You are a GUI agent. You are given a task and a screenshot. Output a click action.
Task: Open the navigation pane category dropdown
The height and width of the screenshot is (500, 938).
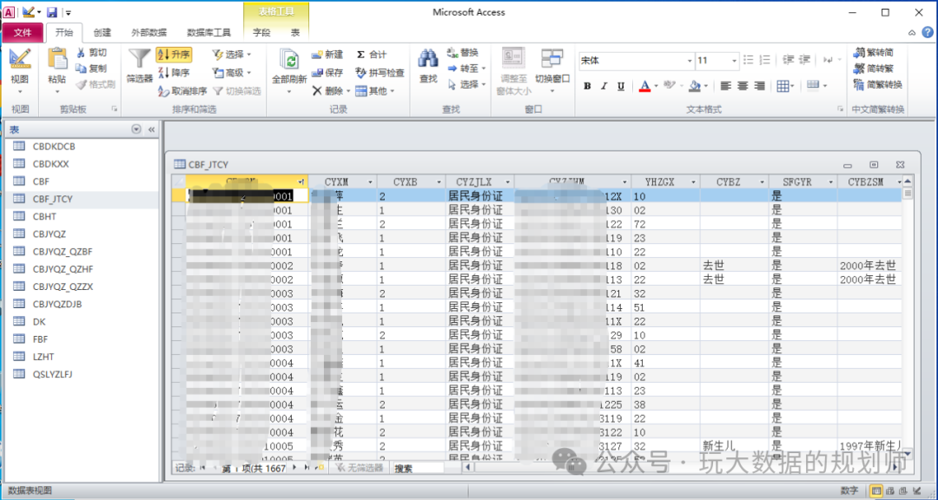[136, 129]
